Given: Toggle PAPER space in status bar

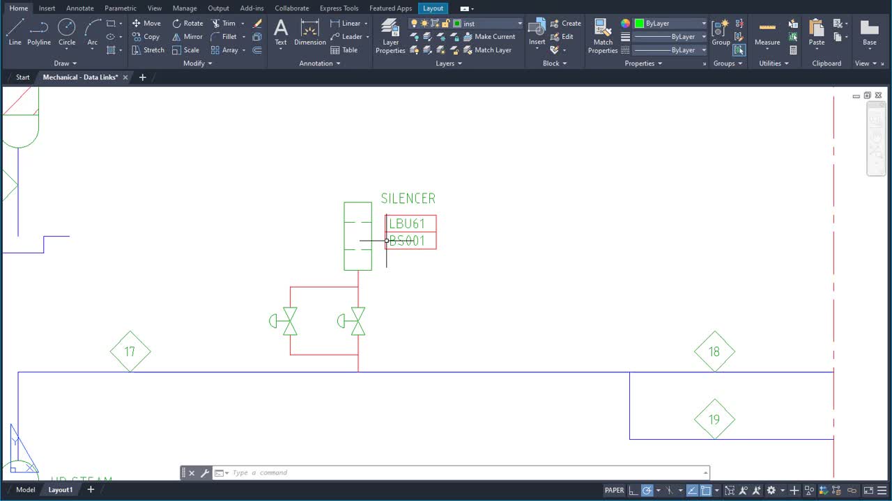Looking at the screenshot, I should (614, 490).
